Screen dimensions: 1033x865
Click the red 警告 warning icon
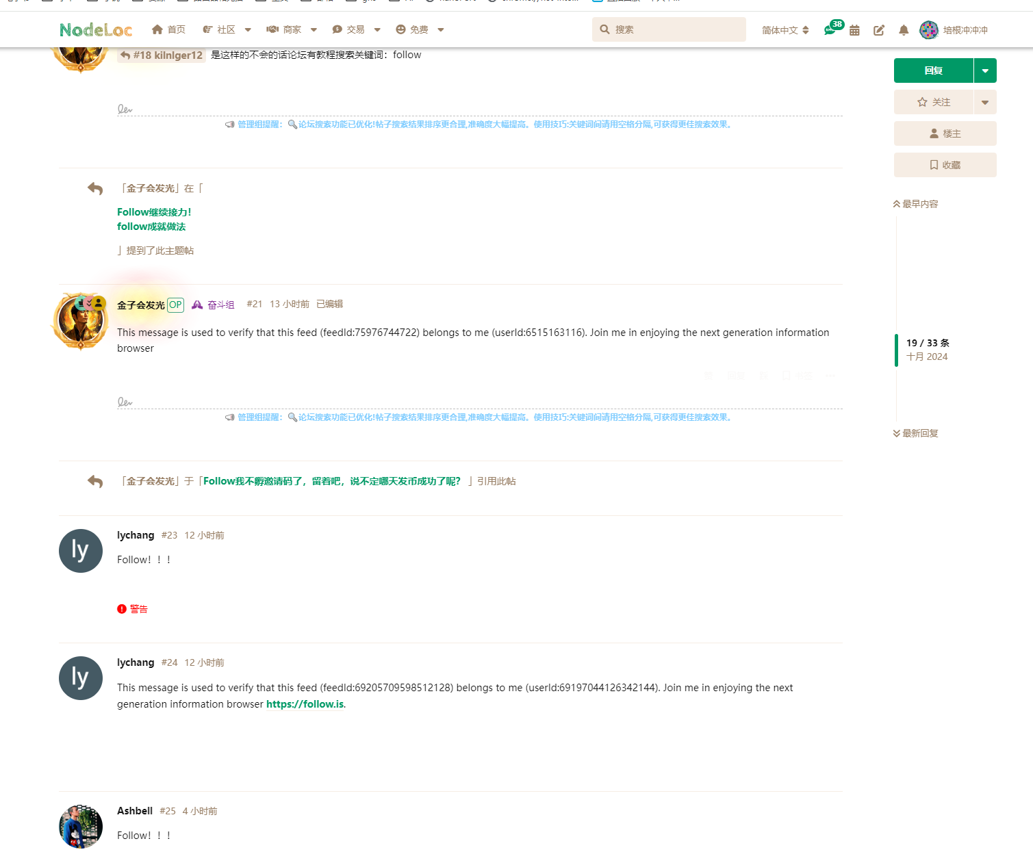point(122,609)
